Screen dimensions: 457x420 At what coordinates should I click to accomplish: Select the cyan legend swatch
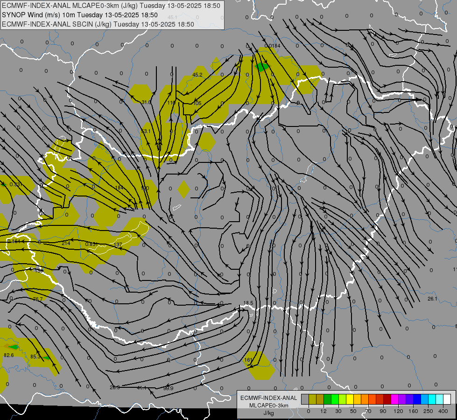click(x=432, y=399)
